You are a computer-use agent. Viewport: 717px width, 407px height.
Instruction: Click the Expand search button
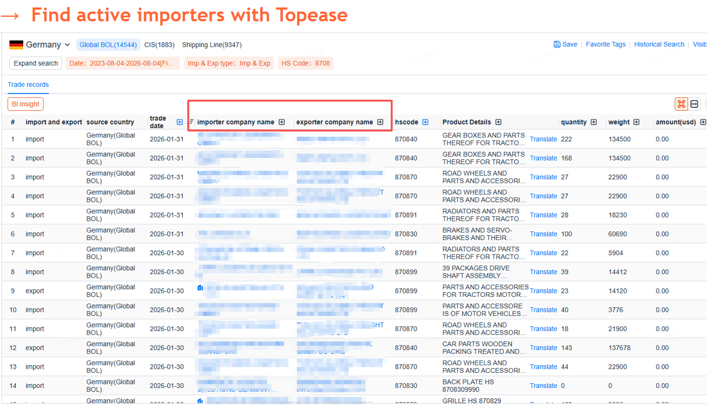(36, 63)
